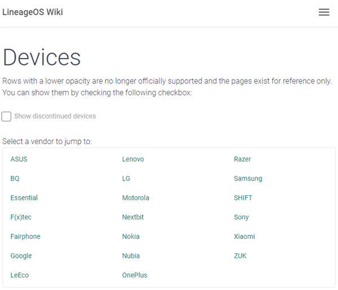Go to the LG devices section
The width and height of the screenshot is (338, 290).
point(126,178)
